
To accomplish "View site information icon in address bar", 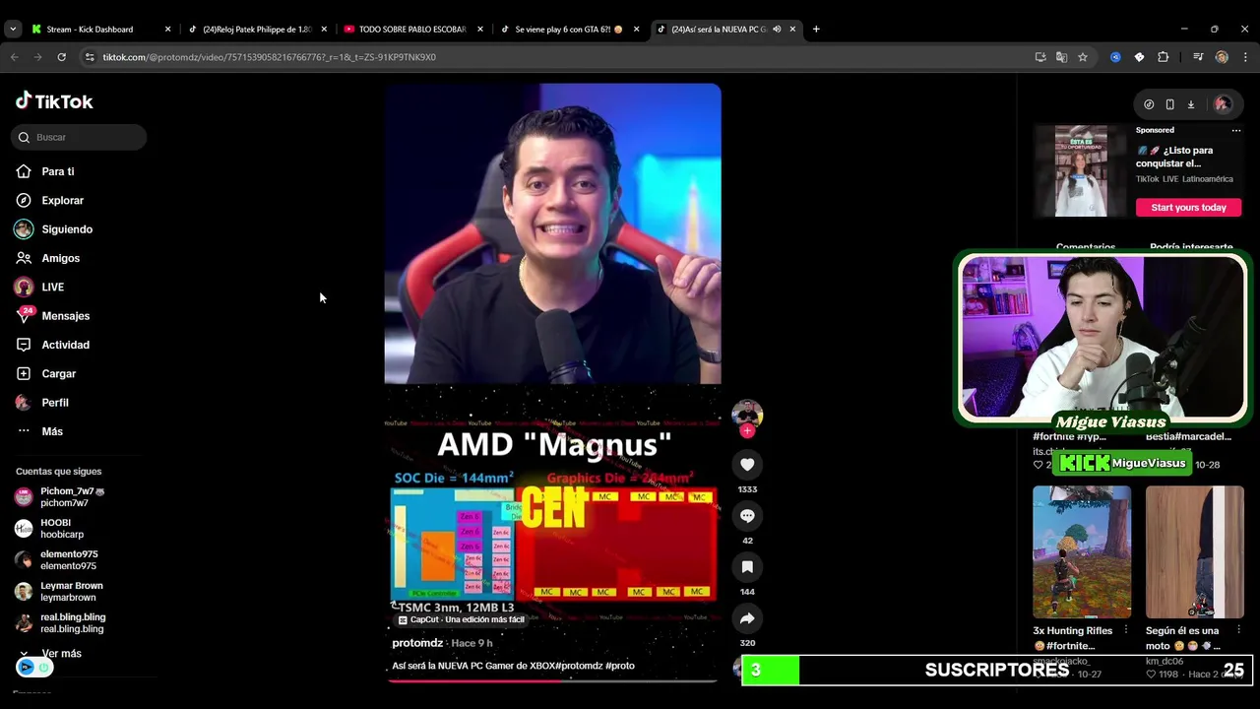I will [90, 57].
